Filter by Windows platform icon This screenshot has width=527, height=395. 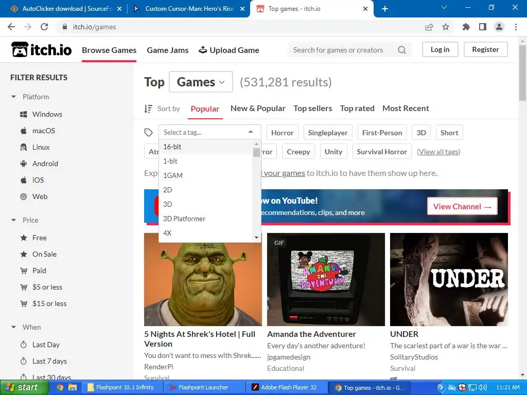pyautogui.click(x=24, y=114)
